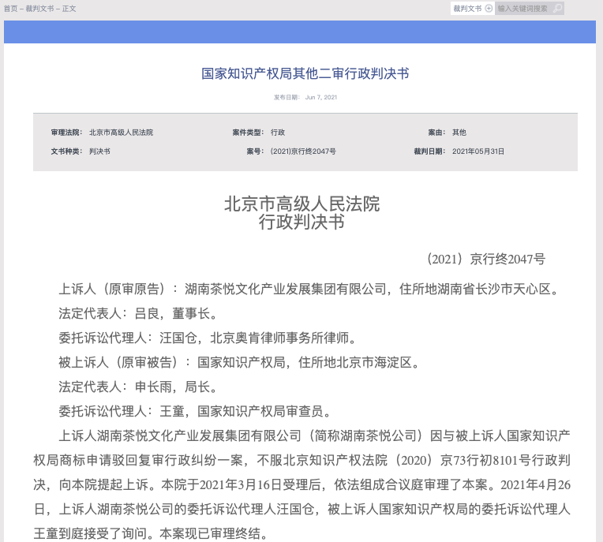Viewport: 603px width, 542px height.
Task: Select the 北京市高级人民法院 value after 审理法院
Action: (121, 133)
